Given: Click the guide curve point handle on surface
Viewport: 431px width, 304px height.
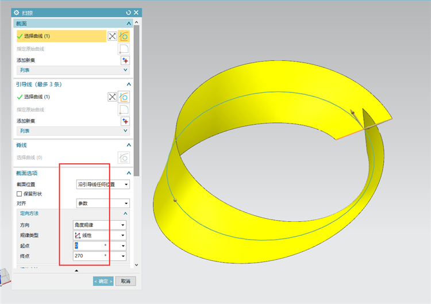Looking at the screenshot, I should [x=175, y=200].
